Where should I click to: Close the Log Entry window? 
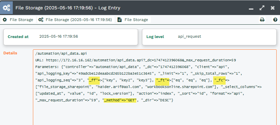273,8
